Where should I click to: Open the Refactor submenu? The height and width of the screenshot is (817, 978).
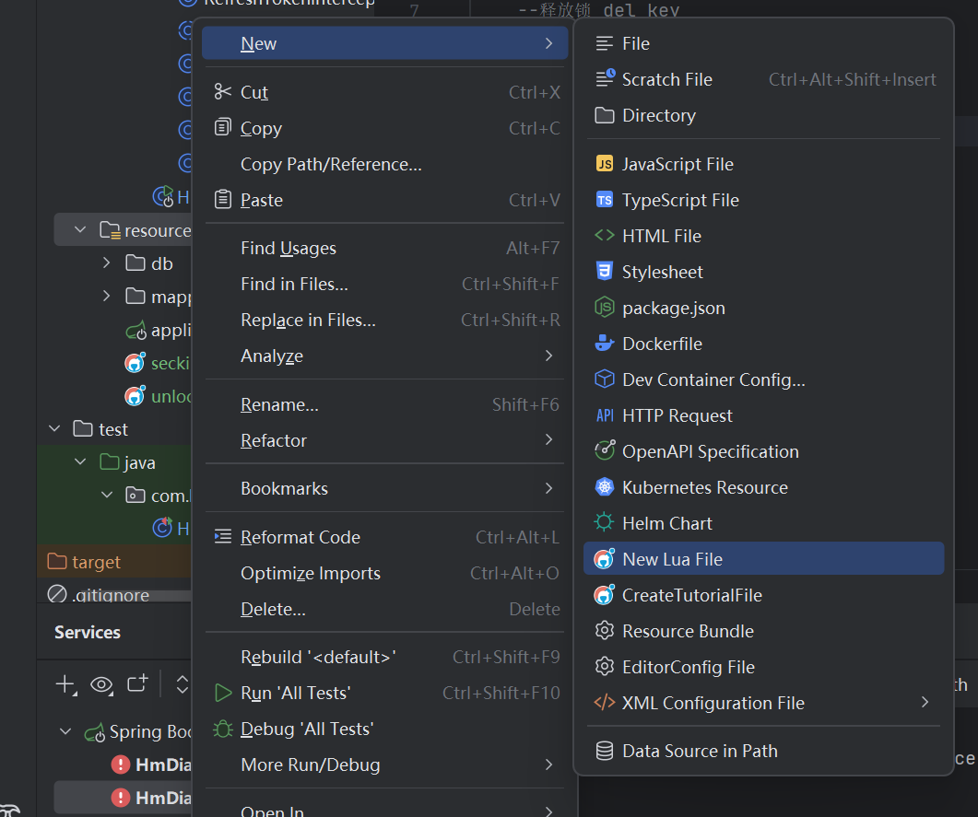coord(384,440)
